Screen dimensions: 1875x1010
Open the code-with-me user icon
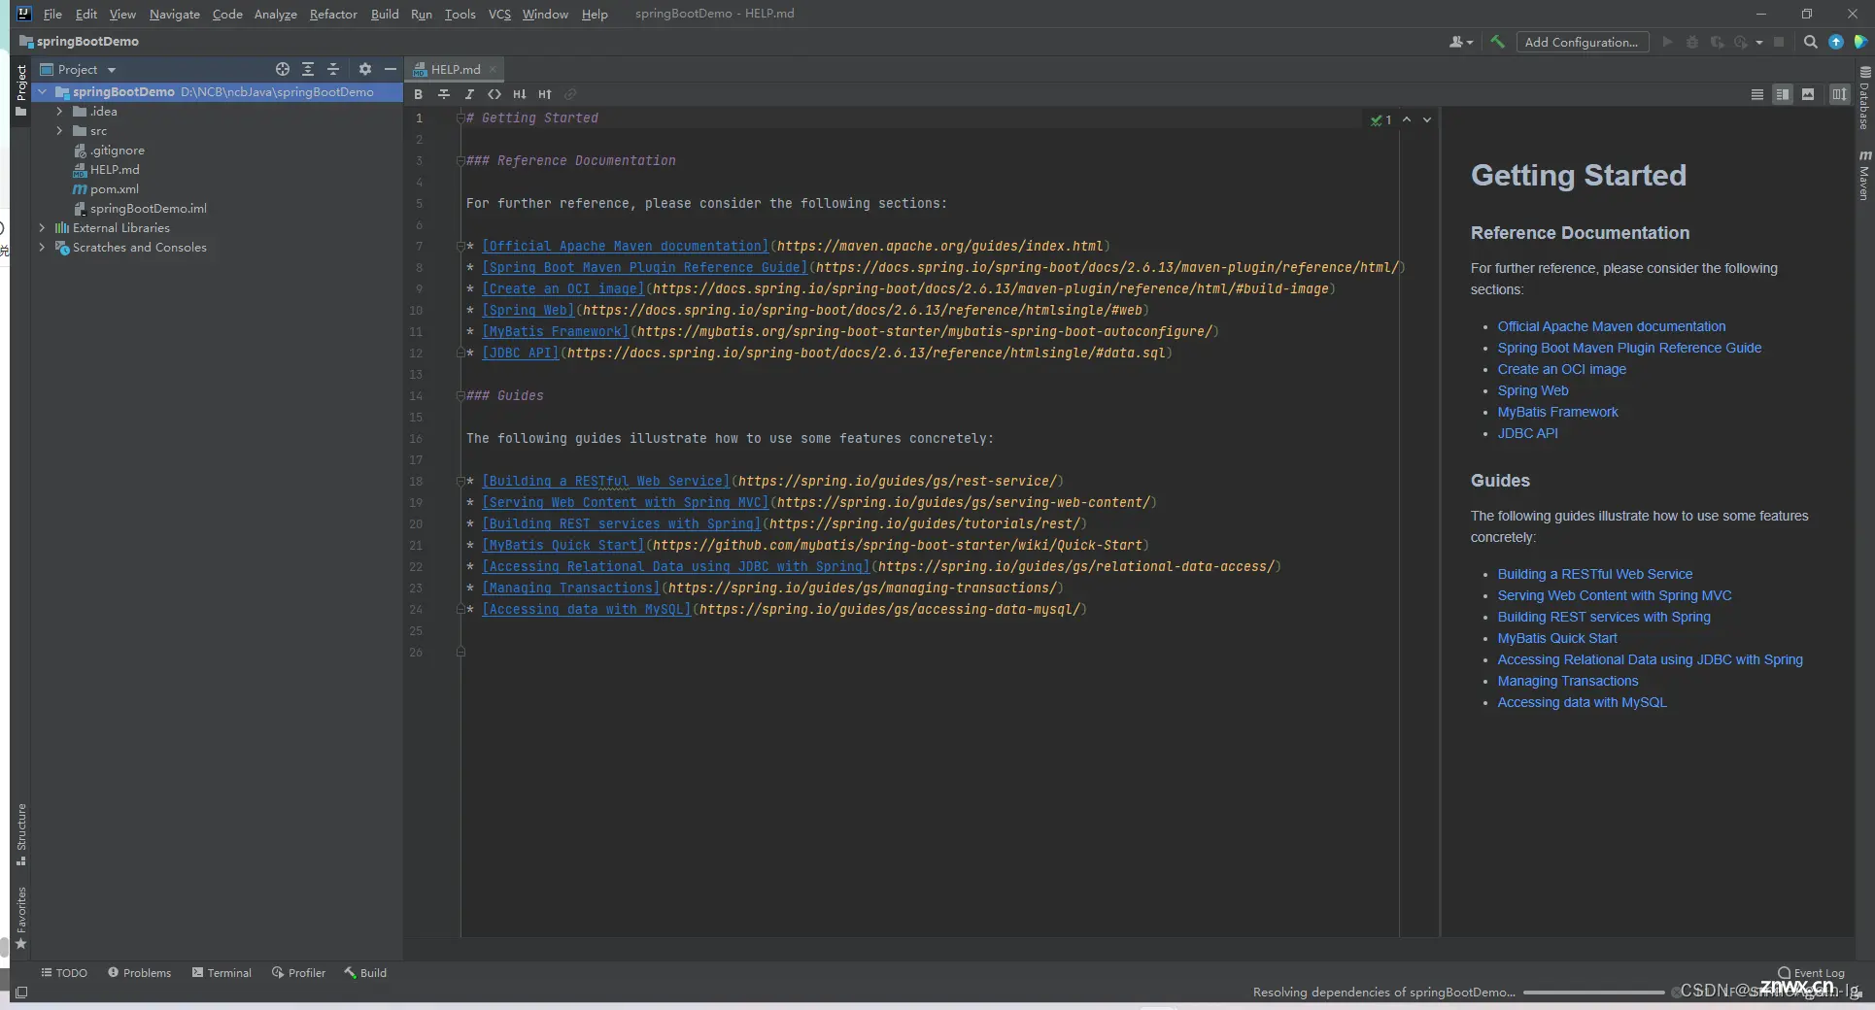coord(1460,42)
